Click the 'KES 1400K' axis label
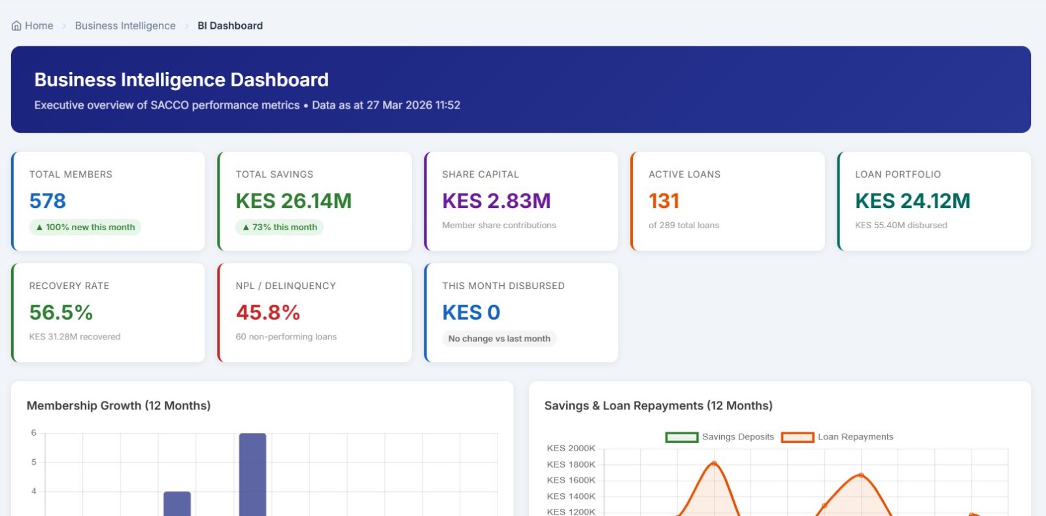The image size is (1046, 516). (x=571, y=497)
